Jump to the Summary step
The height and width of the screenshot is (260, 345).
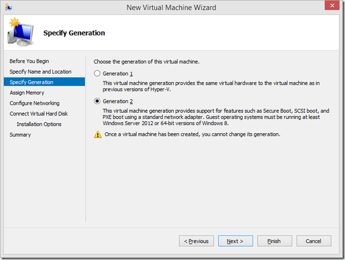[20, 134]
